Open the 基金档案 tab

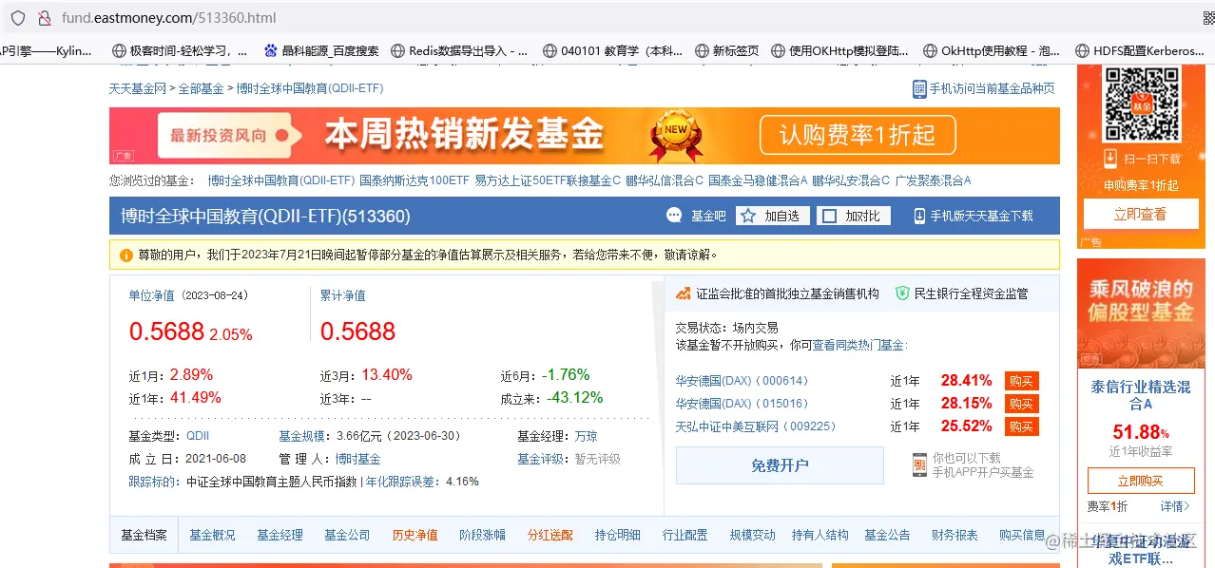pyautogui.click(x=144, y=535)
